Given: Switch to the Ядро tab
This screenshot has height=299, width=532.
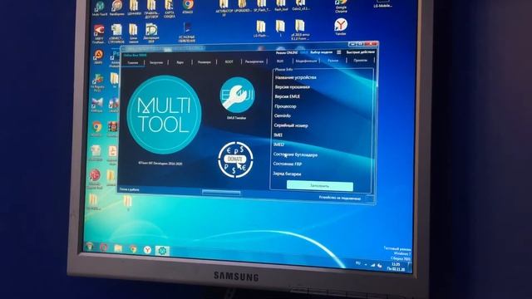Looking at the screenshot, I should click(x=180, y=62).
